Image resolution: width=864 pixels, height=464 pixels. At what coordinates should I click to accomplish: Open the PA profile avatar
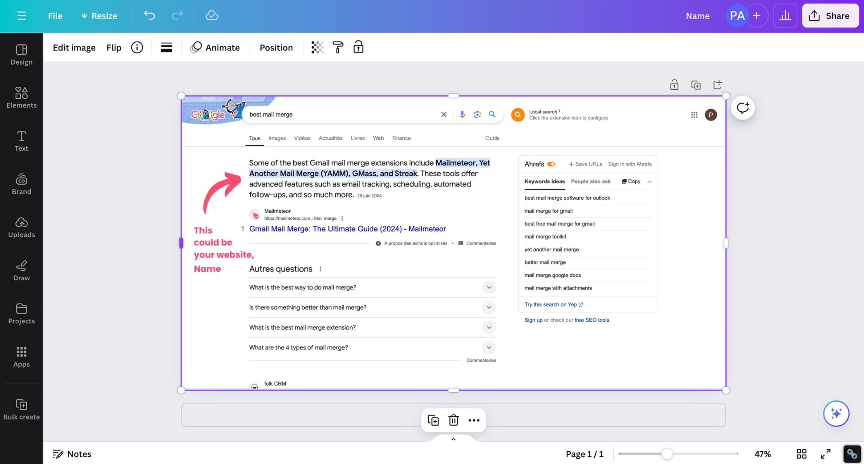pos(737,16)
